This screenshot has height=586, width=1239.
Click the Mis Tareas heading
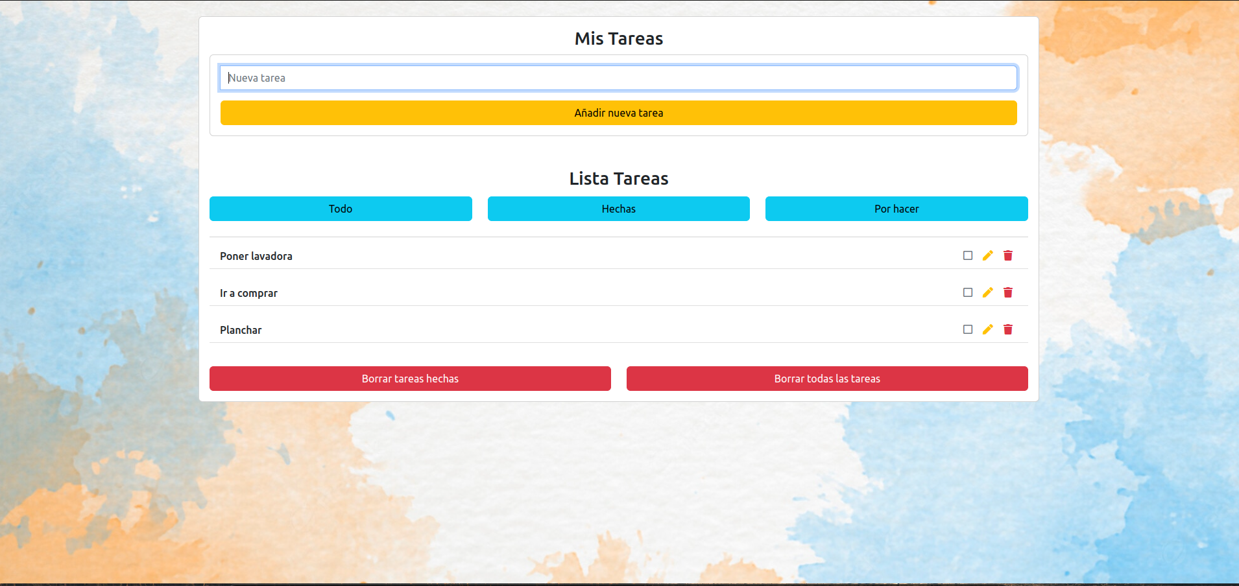click(x=618, y=38)
